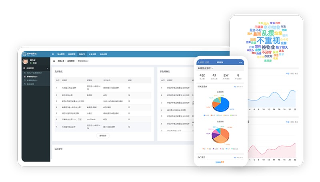Click the user avatar in the sidebar
The image size is (320, 182).
pos(26,61)
